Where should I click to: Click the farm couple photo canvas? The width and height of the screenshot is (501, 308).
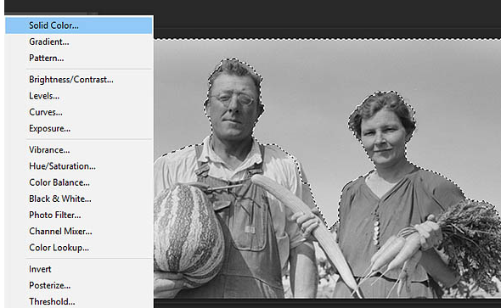(327, 169)
